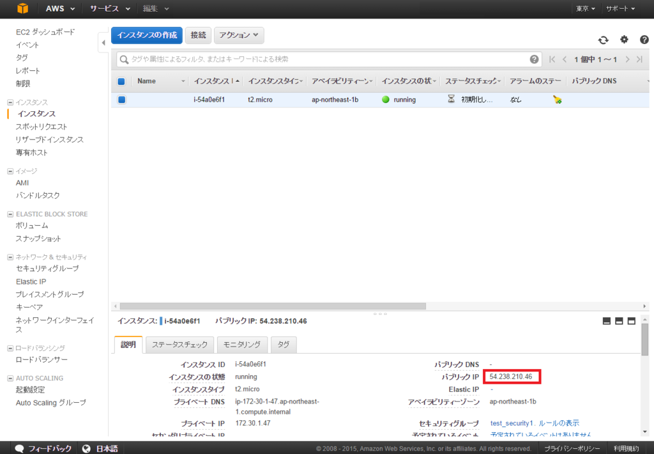Open the サポート dropdown menu
The image size is (654, 454).
pos(620,9)
